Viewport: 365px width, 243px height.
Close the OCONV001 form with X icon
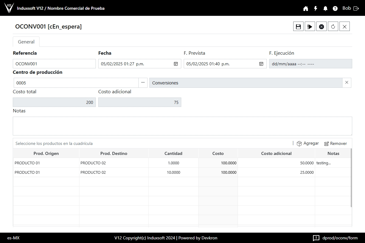(x=345, y=26)
